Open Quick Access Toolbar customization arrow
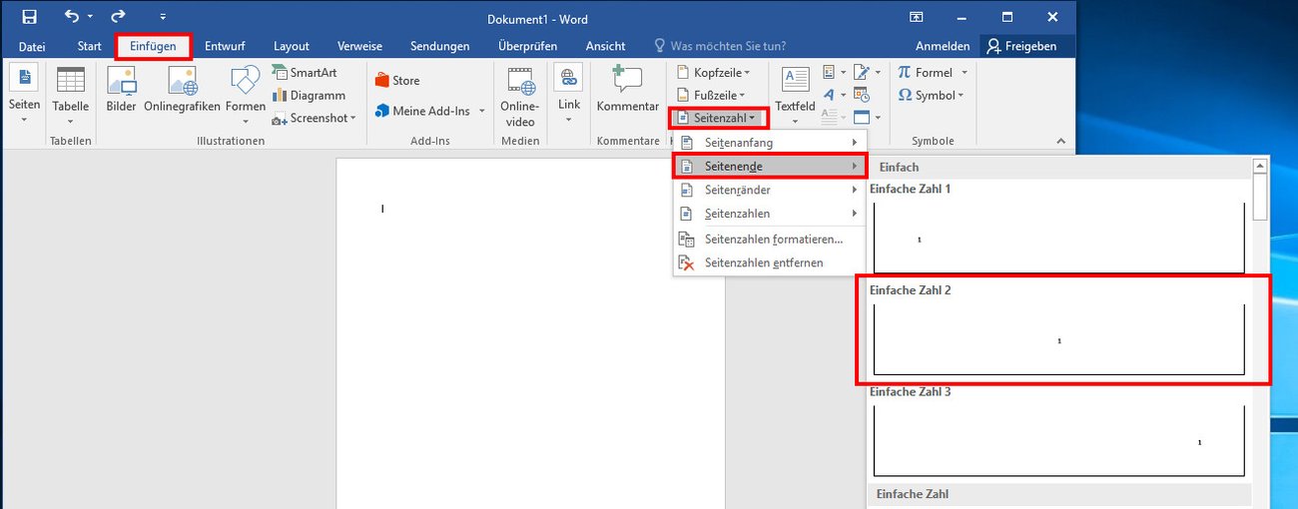The width and height of the screenshot is (1298, 509). [x=163, y=18]
